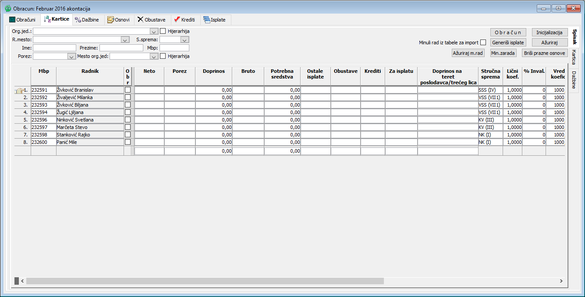This screenshot has width=585, height=297.
Task: Click the application icon in title bar
Action: click(7, 8)
